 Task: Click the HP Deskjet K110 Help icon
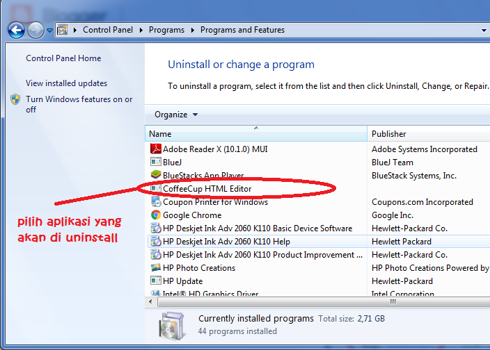156,242
